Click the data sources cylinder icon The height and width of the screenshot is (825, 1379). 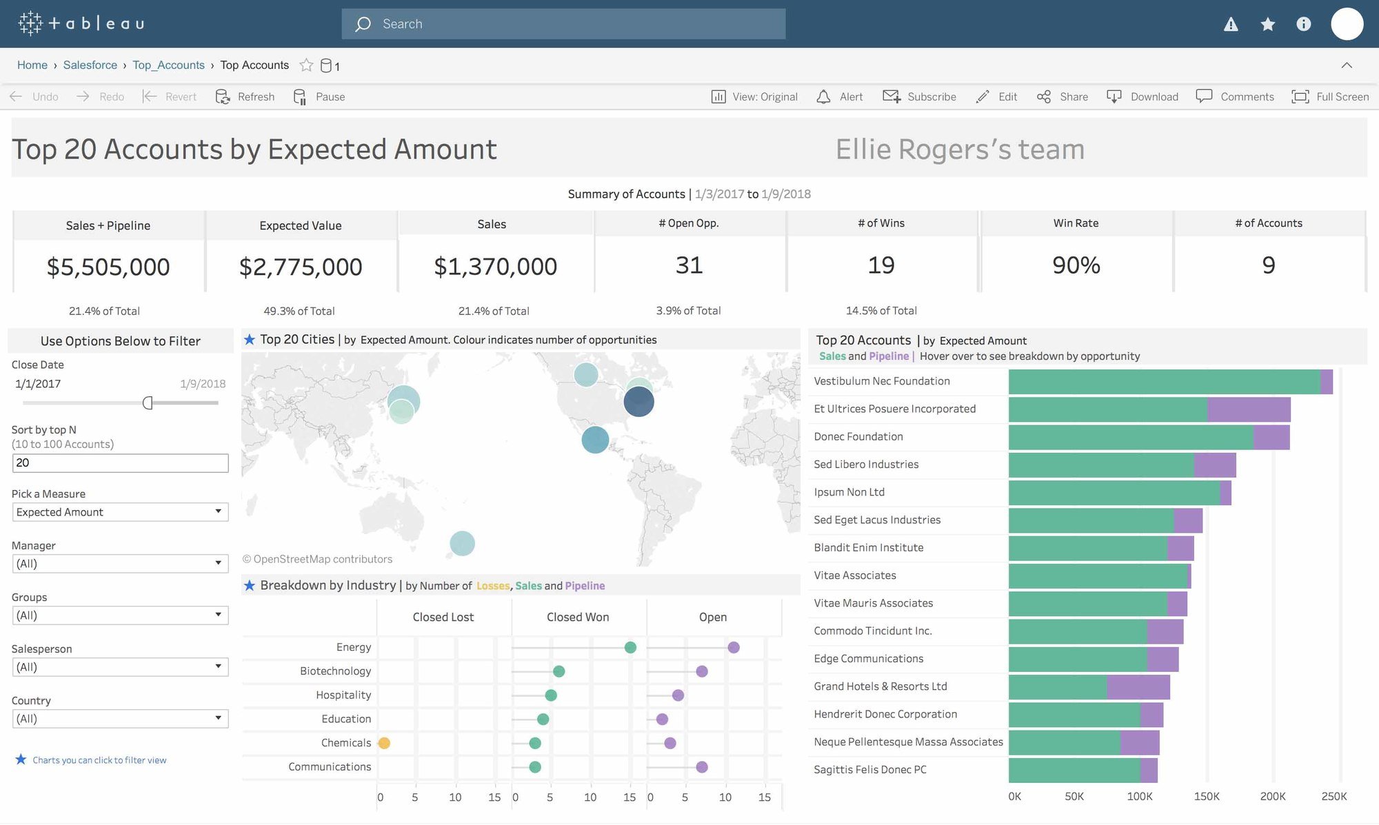pos(326,65)
